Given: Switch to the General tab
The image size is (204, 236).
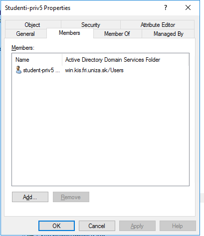Looking at the screenshot, I should pos(26,34).
